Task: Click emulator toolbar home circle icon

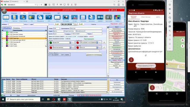Action: tap(170, 40)
